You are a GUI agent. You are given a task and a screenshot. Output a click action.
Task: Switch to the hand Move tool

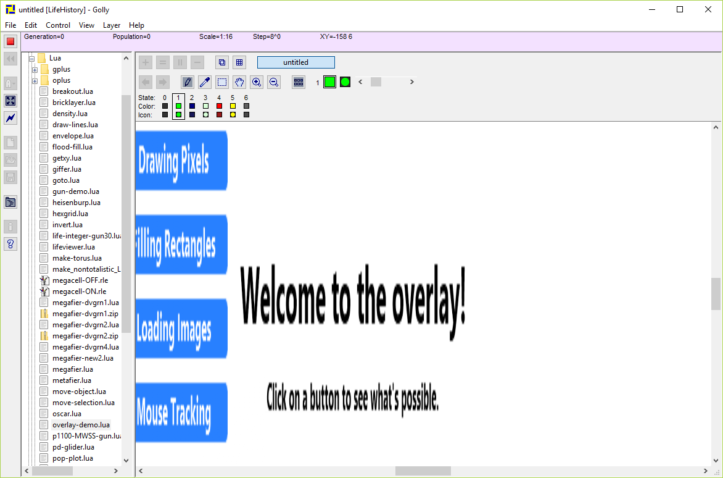coord(239,82)
